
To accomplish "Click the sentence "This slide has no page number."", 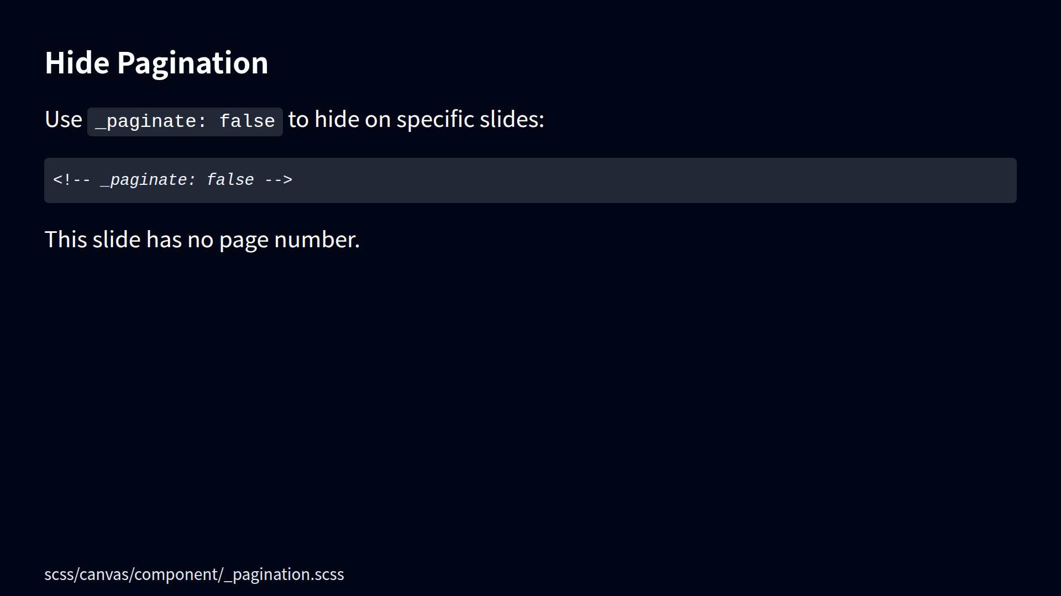I will point(202,240).
